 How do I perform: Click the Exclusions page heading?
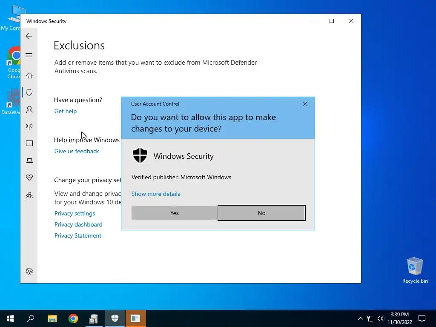click(x=79, y=45)
